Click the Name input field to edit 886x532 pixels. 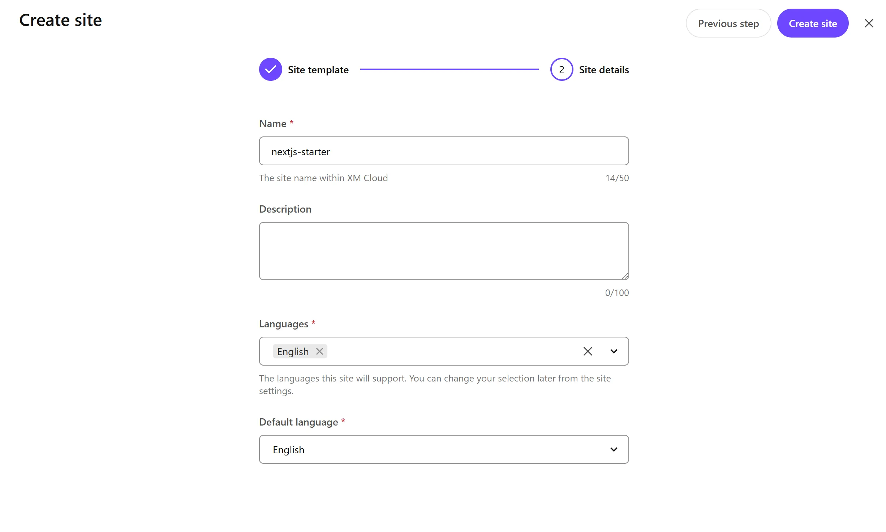[x=444, y=151]
